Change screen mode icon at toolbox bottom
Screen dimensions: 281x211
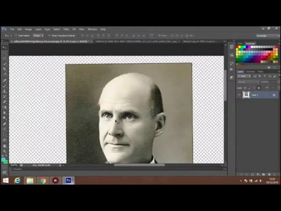5,172
